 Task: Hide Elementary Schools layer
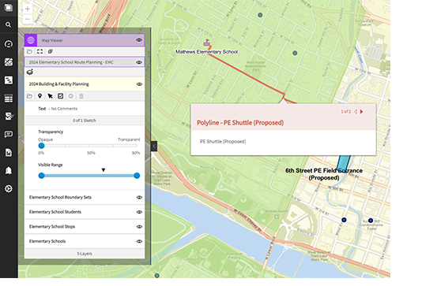(139, 241)
